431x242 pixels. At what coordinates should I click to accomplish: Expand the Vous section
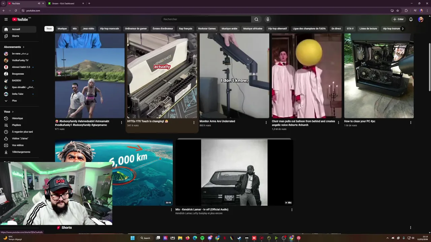[x=9, y=112]
